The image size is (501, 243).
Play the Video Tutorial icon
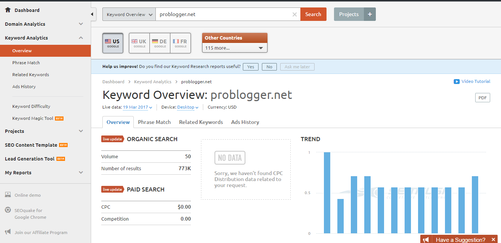point(457,81)
